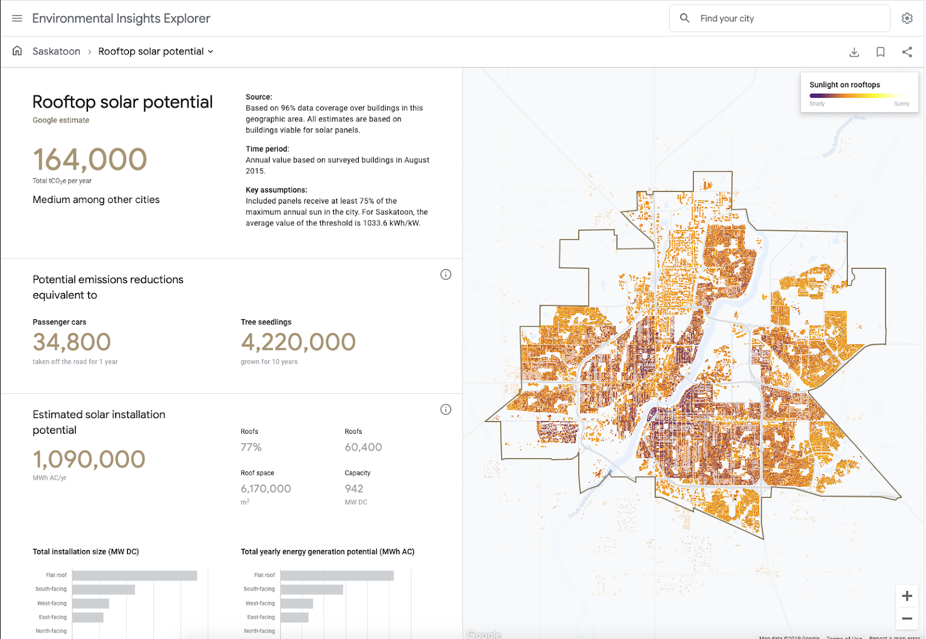The image size is (926, 639).
Task: Click the Source heading
Action: 259,97
